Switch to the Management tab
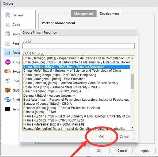 84,14
